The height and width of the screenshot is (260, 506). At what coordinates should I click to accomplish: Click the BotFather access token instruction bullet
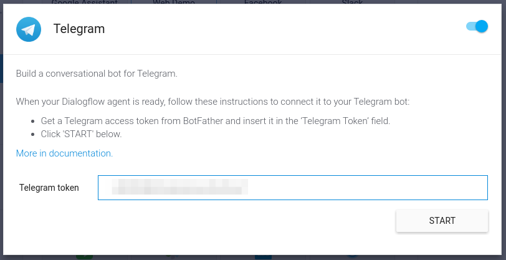(216, 121)
